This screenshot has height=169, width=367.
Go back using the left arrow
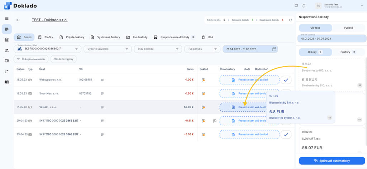(18, 20)
